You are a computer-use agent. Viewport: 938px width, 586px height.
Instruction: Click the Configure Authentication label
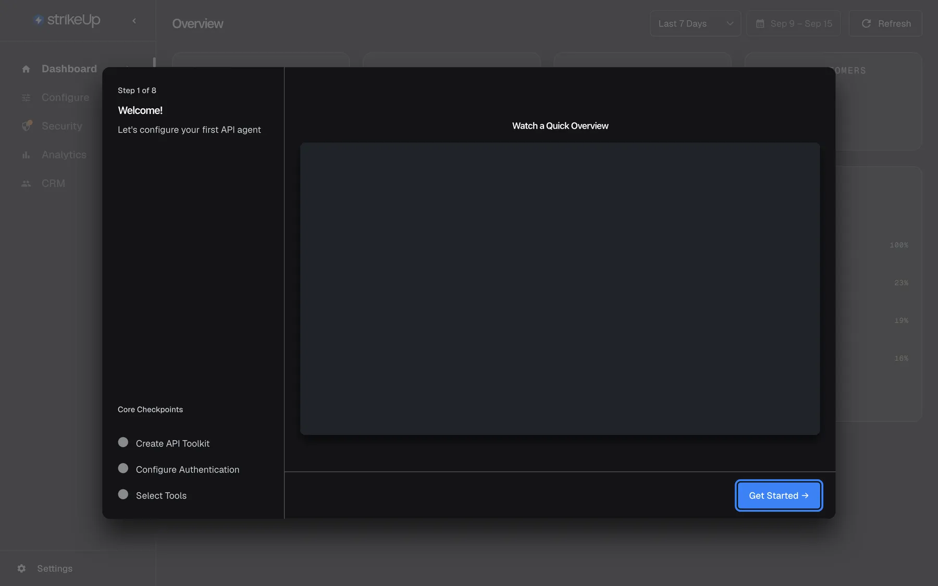(x=188, y=469)
